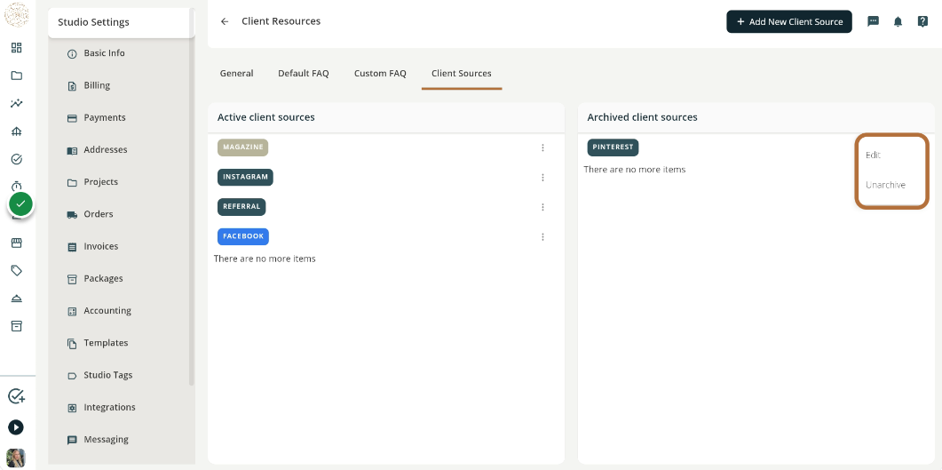Click the circled checkmark tasks icon in rail

[x=17, y=159]
